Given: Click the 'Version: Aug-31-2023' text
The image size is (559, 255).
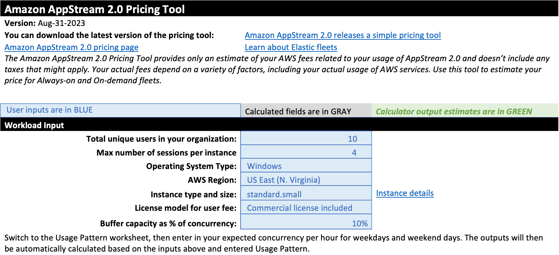Looking at the screenshot, I should 45,23.
